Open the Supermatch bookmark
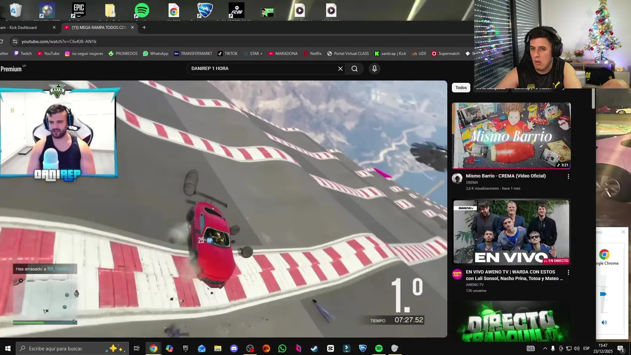This screenshot has height=355, width=631. click(x=446, y=54)
